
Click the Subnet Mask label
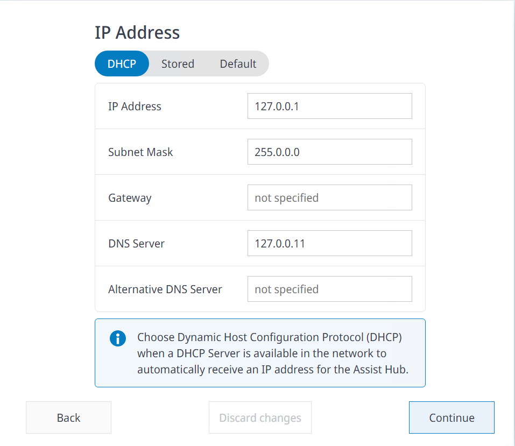click(140, 152)
